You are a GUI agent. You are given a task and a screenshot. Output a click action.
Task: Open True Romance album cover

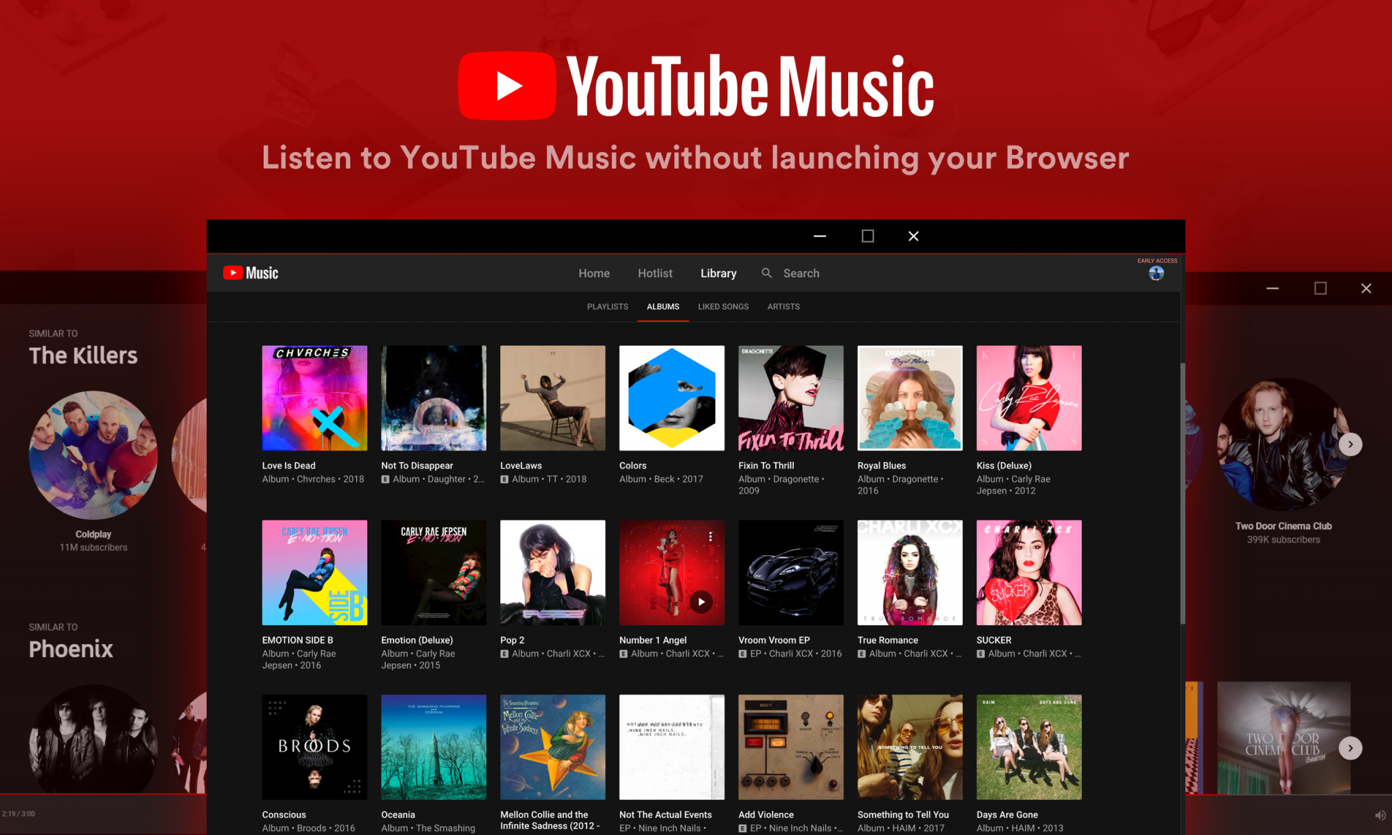click(910, 573)
